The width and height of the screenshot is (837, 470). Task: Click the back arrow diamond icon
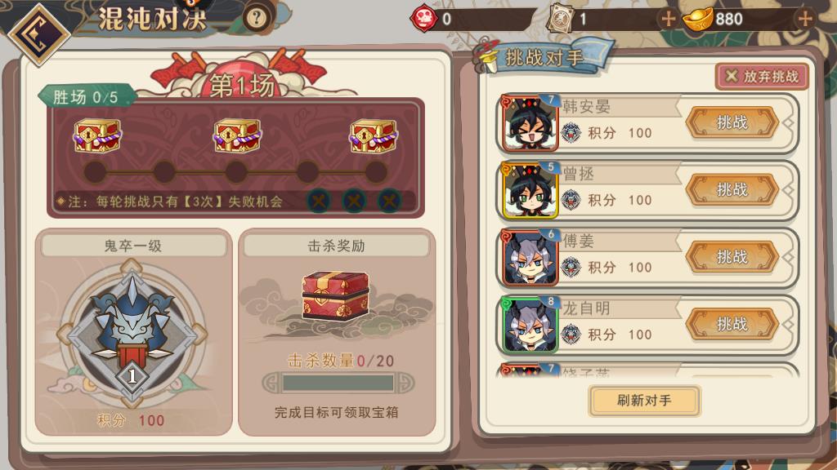pyautogui.click(x=38, y=34)
